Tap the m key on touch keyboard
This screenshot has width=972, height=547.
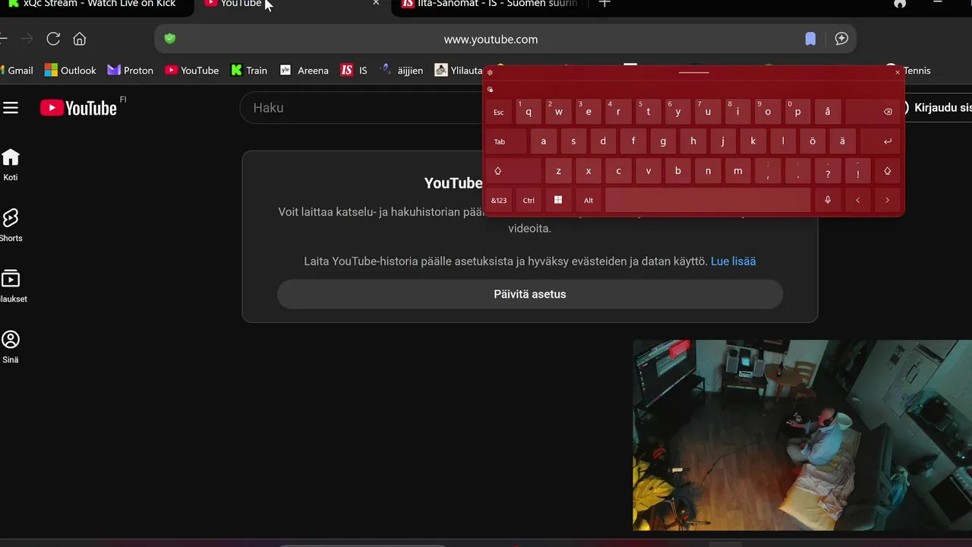click(x=738, y=171)
